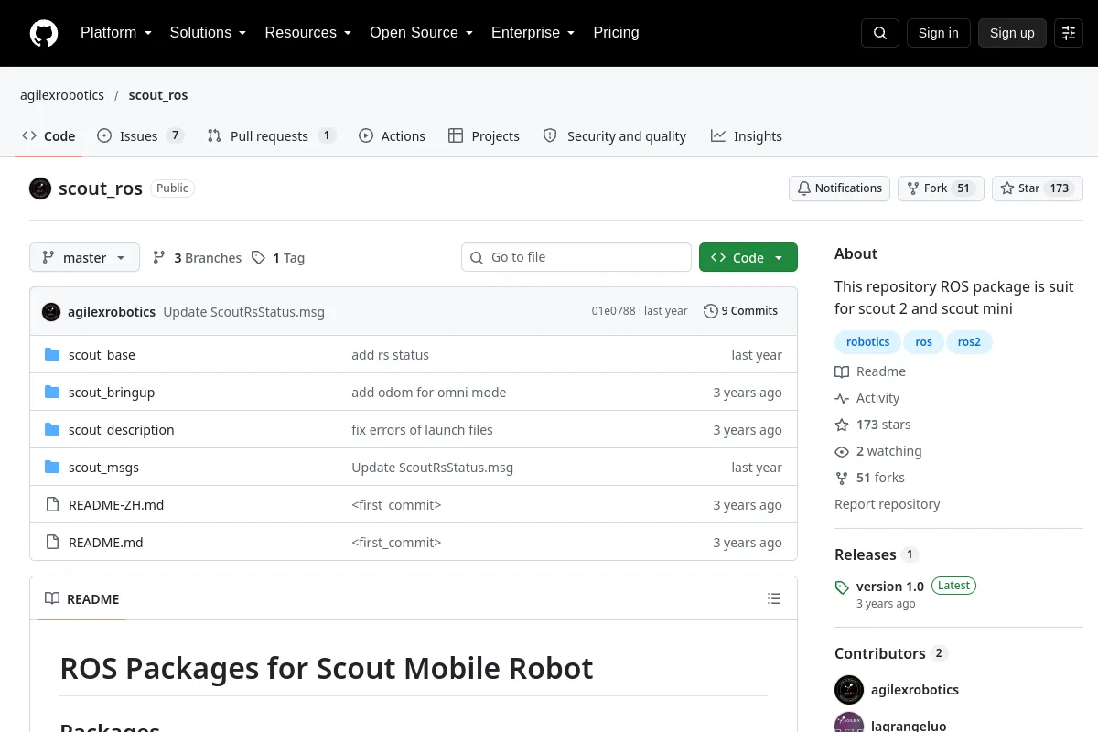Click the Report repository link
The image size is (1098, 732).
click(x=887, y=504)
